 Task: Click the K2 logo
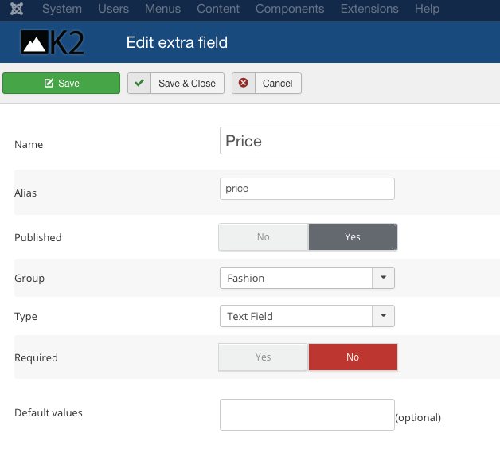[x=52, y=43]
